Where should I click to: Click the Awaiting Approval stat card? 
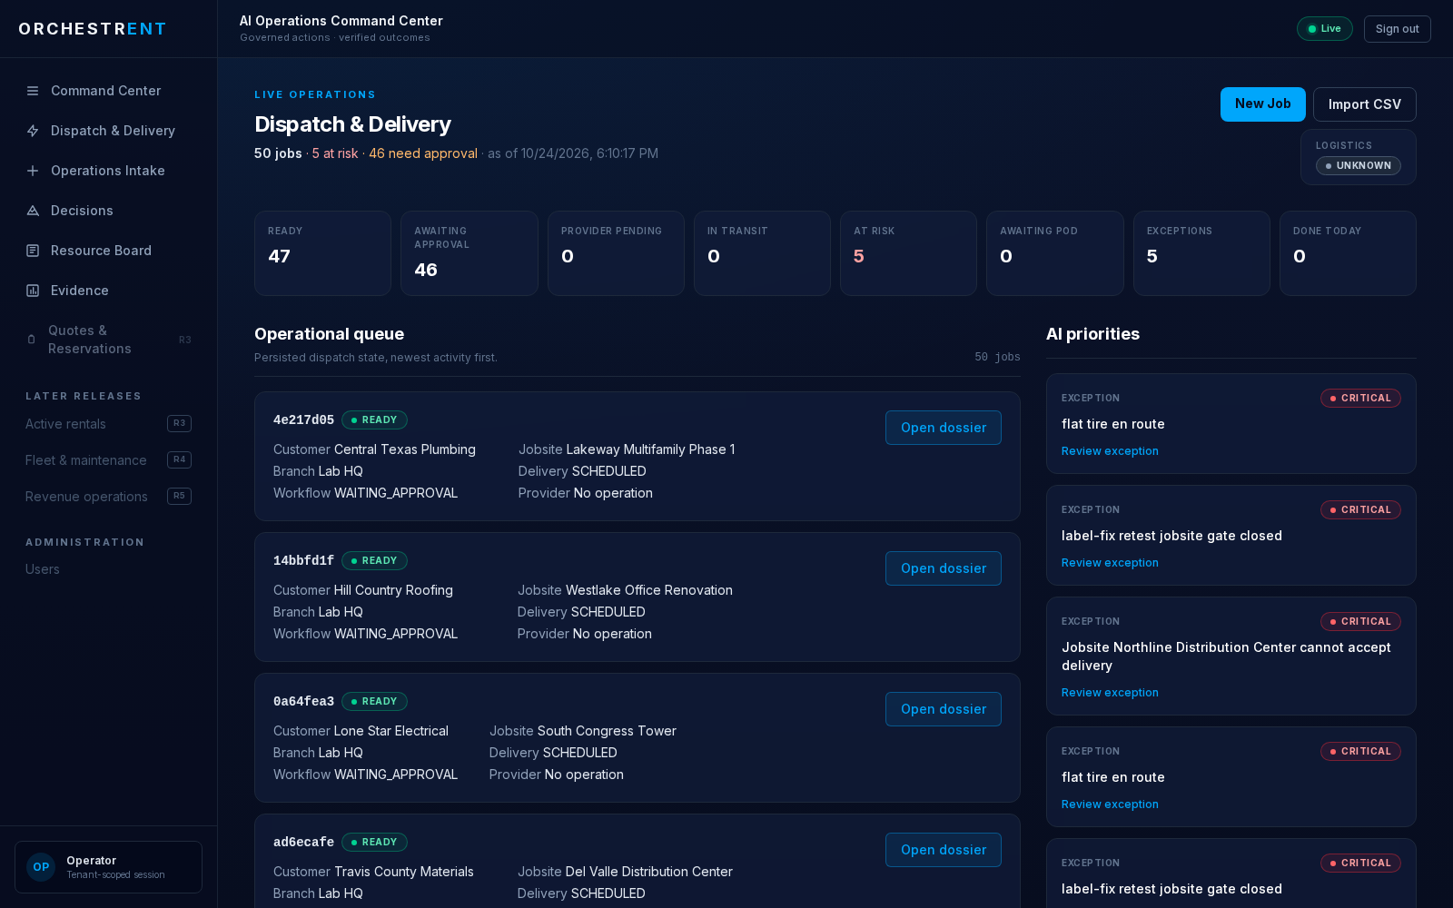tap(469, 253)
